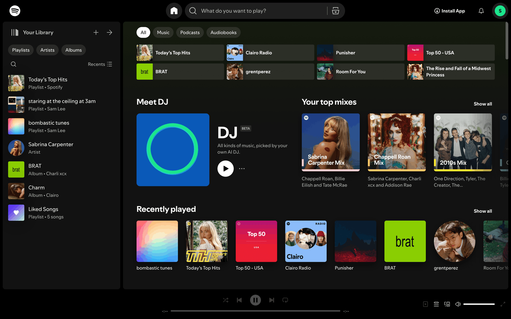
Task: Open Recents sort dropdown
Action: coord(100,64)
